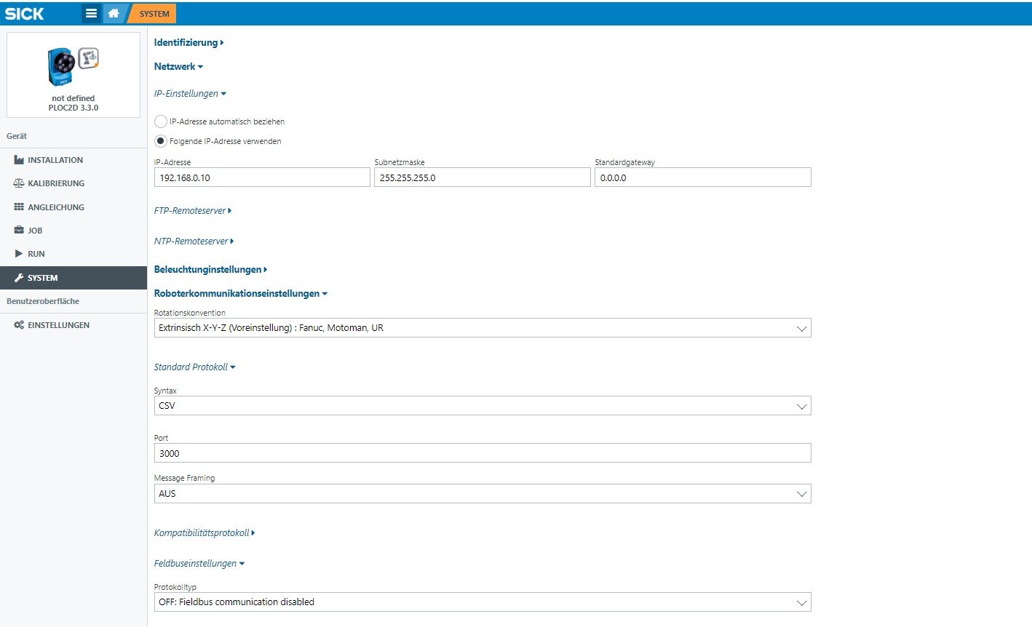The height and width of the screenshot is (627, 1032).
Task: Expand the FTP-Remoteserver section
Action: click(192, 211)
